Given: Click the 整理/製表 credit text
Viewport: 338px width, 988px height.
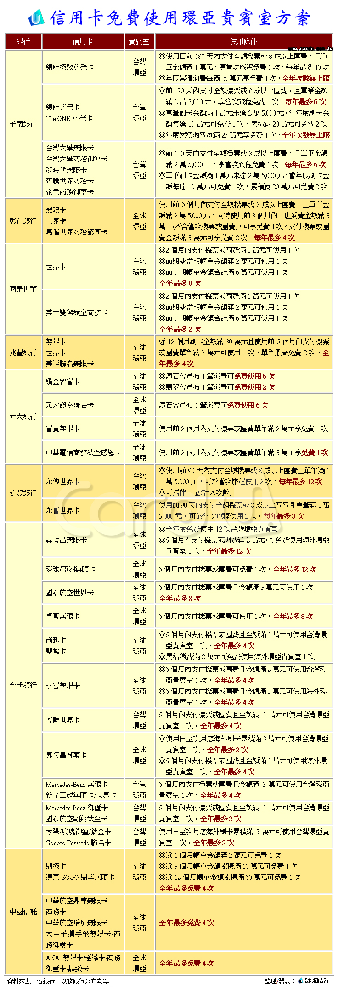Looking at the screenshot, I should pos(280,981).
